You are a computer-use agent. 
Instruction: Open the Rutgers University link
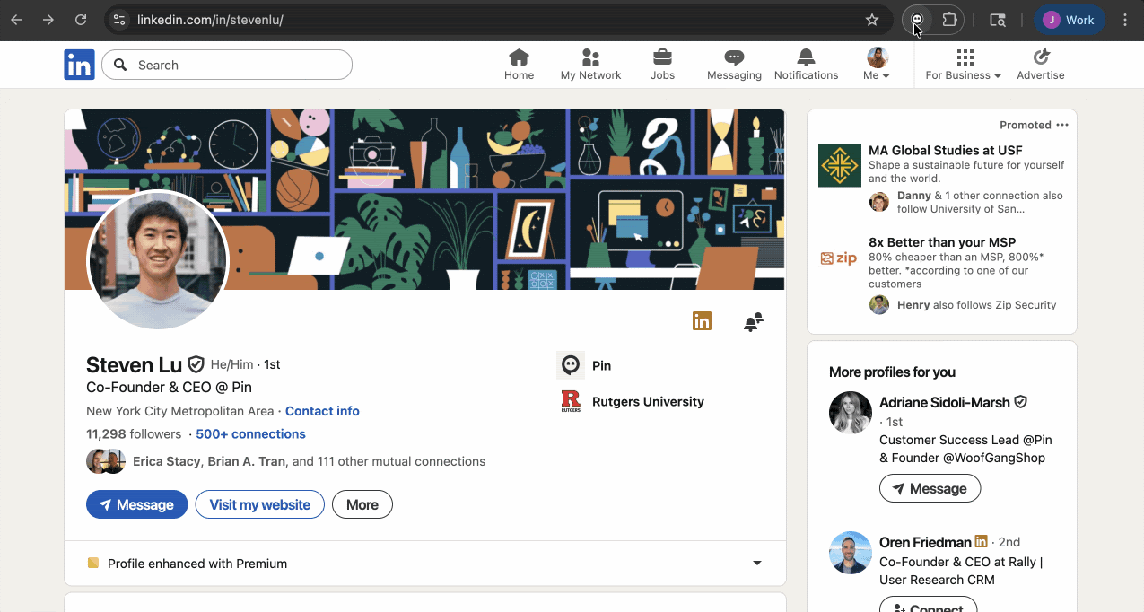click(x=648, y=401)
